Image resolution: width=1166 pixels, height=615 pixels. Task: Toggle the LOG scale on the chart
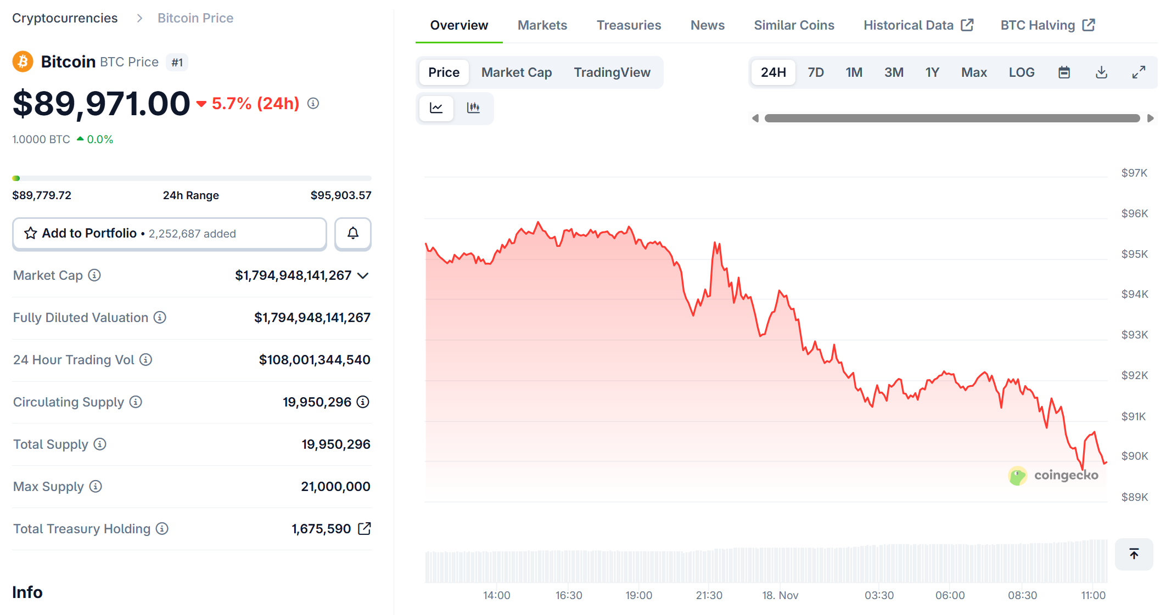1021,72
